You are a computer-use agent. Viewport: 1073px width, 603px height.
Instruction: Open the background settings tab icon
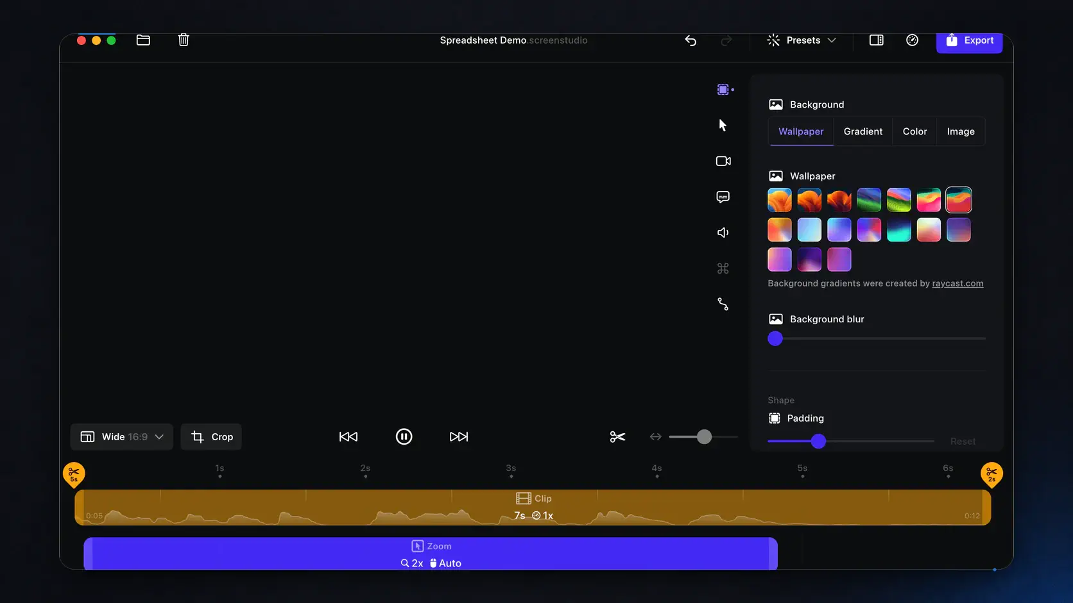(x=724, y=90)
